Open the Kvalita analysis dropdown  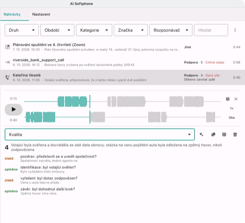click(x=100, y=134)
